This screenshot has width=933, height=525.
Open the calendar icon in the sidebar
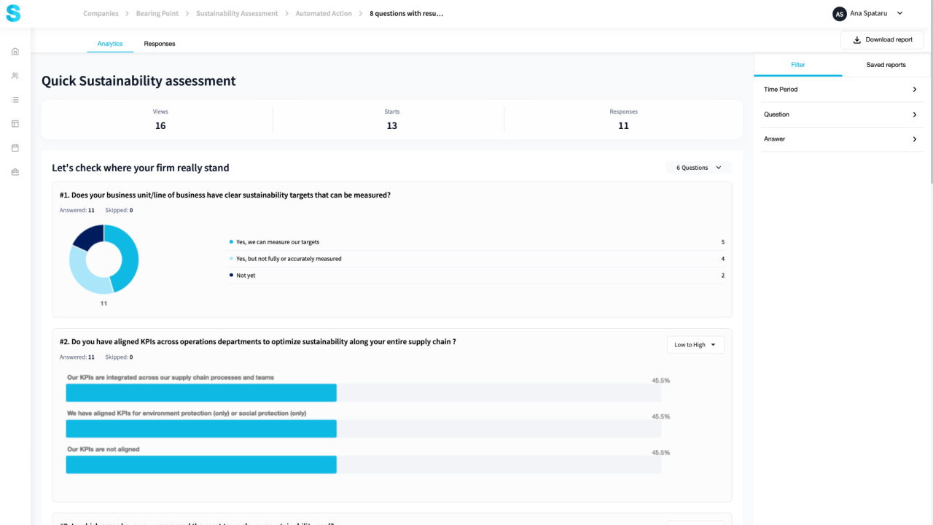(15, 148)
